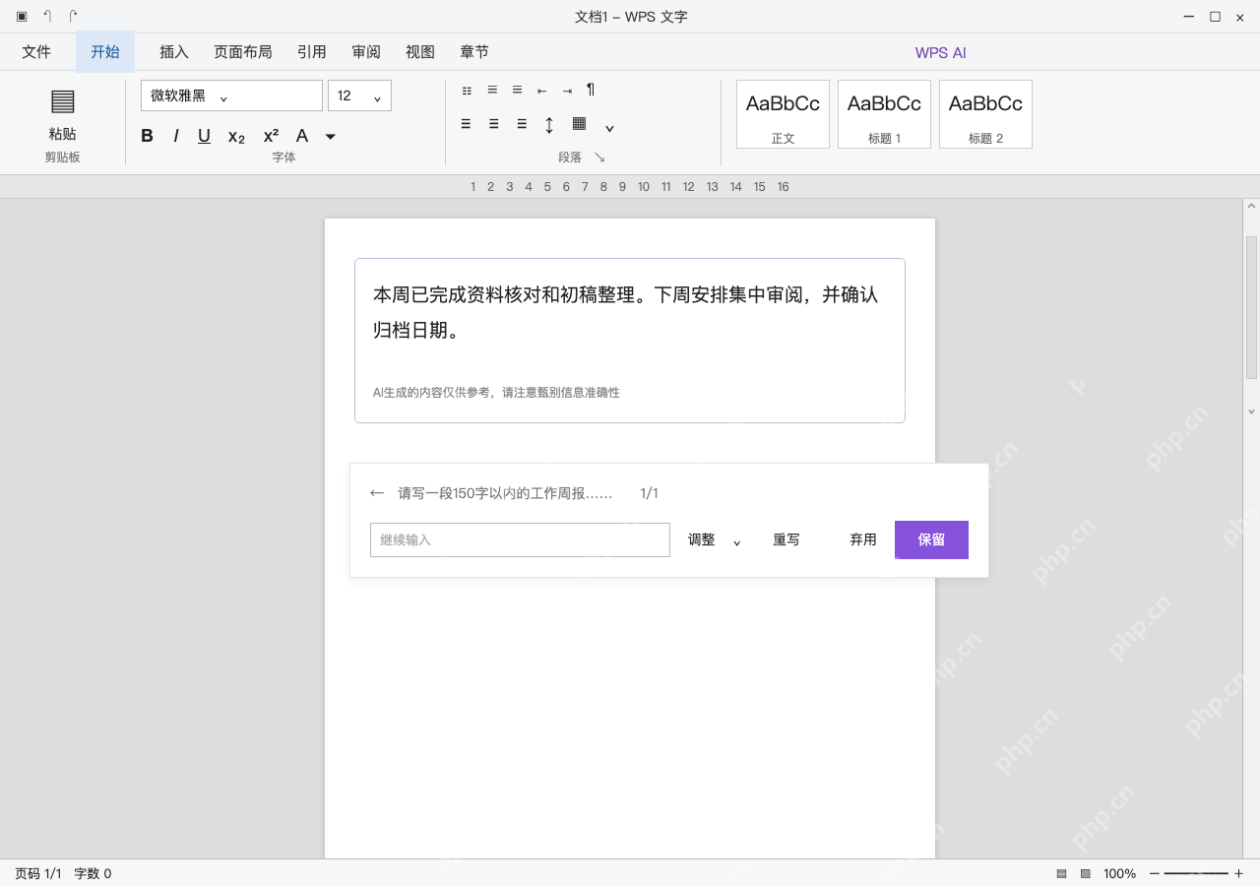This screenshot has width=1260, height=886.
Task: Expand the chevron beside the borders icon
Action: pos(609,128)
